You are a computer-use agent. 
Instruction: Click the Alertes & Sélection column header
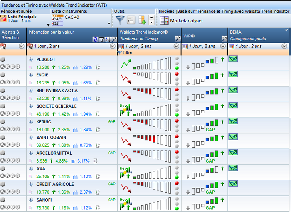(10, 35)
